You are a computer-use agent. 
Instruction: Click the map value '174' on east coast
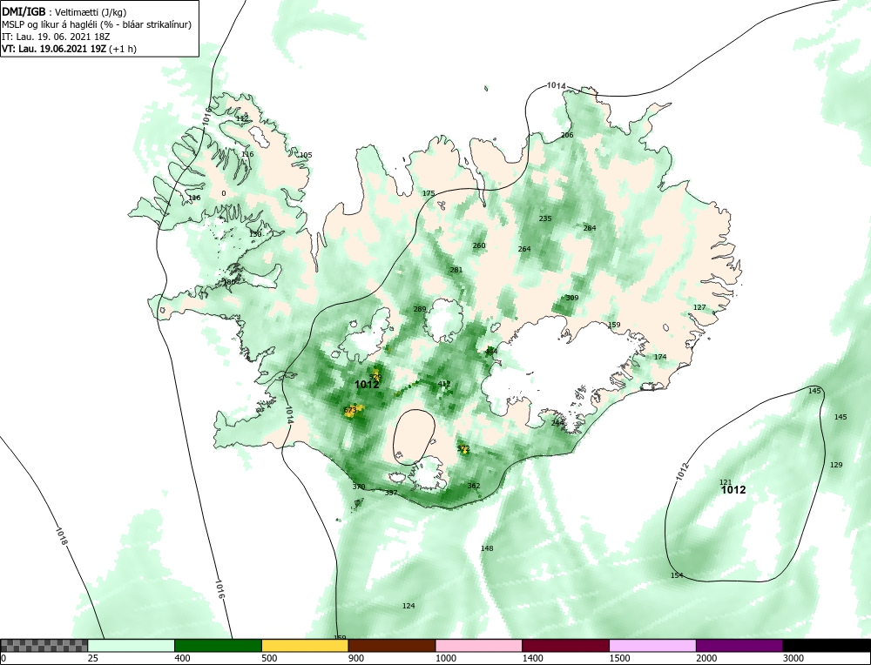click(660, 357)
